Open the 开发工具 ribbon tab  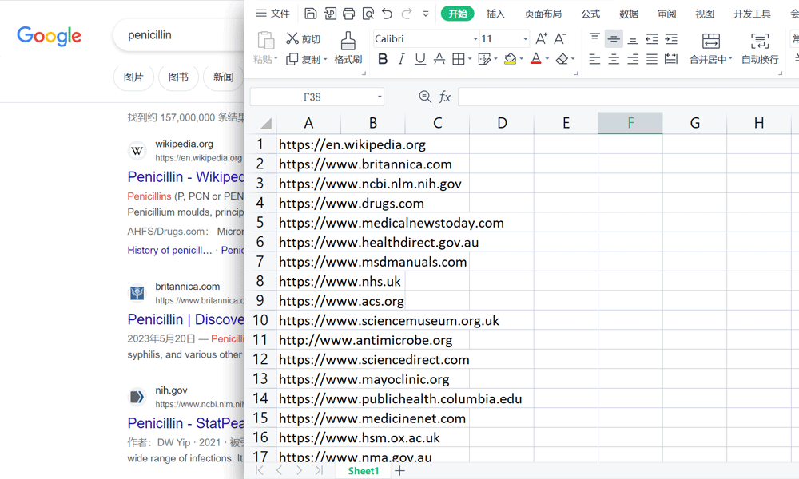(x=752, y=14)
